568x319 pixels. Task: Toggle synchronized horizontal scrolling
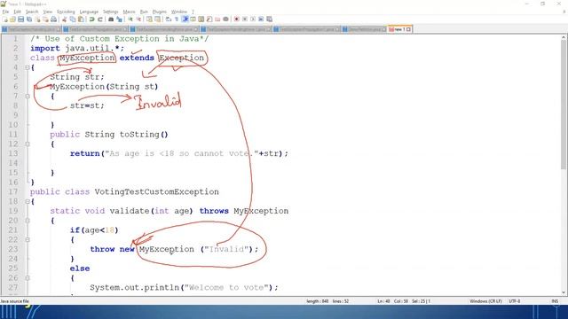click(x=158, y=19)
